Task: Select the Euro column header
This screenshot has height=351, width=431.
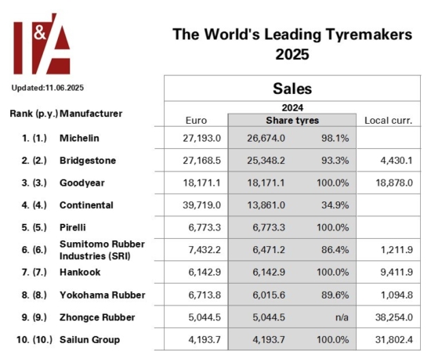Action: pos(196,121)
